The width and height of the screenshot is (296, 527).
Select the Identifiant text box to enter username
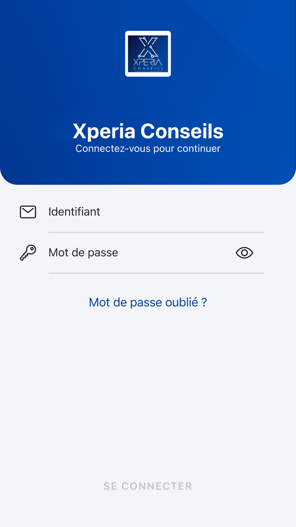127,212
